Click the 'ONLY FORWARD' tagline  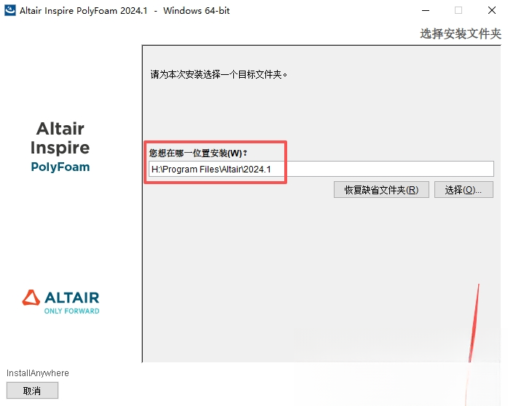[72, 311]
